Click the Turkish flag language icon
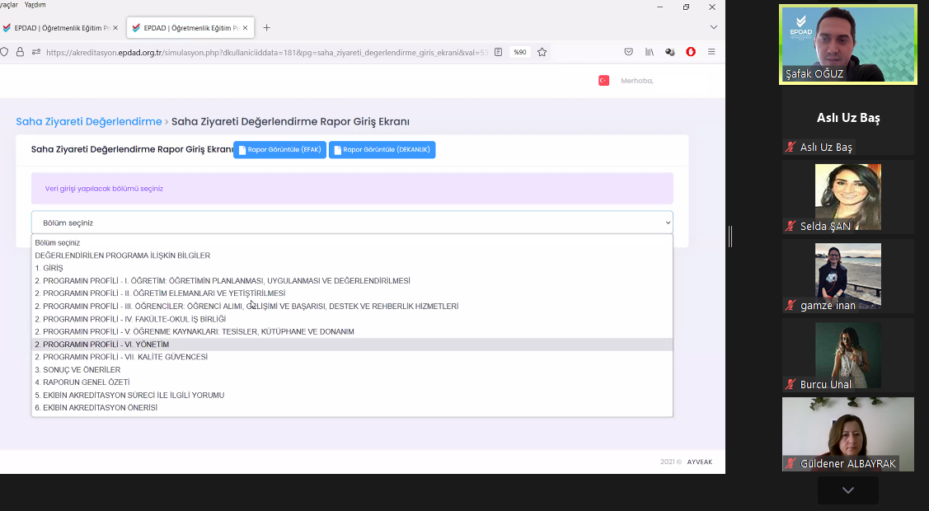This screenshot has height=511, width=929. pyautogui.click(x=603, y=80)
